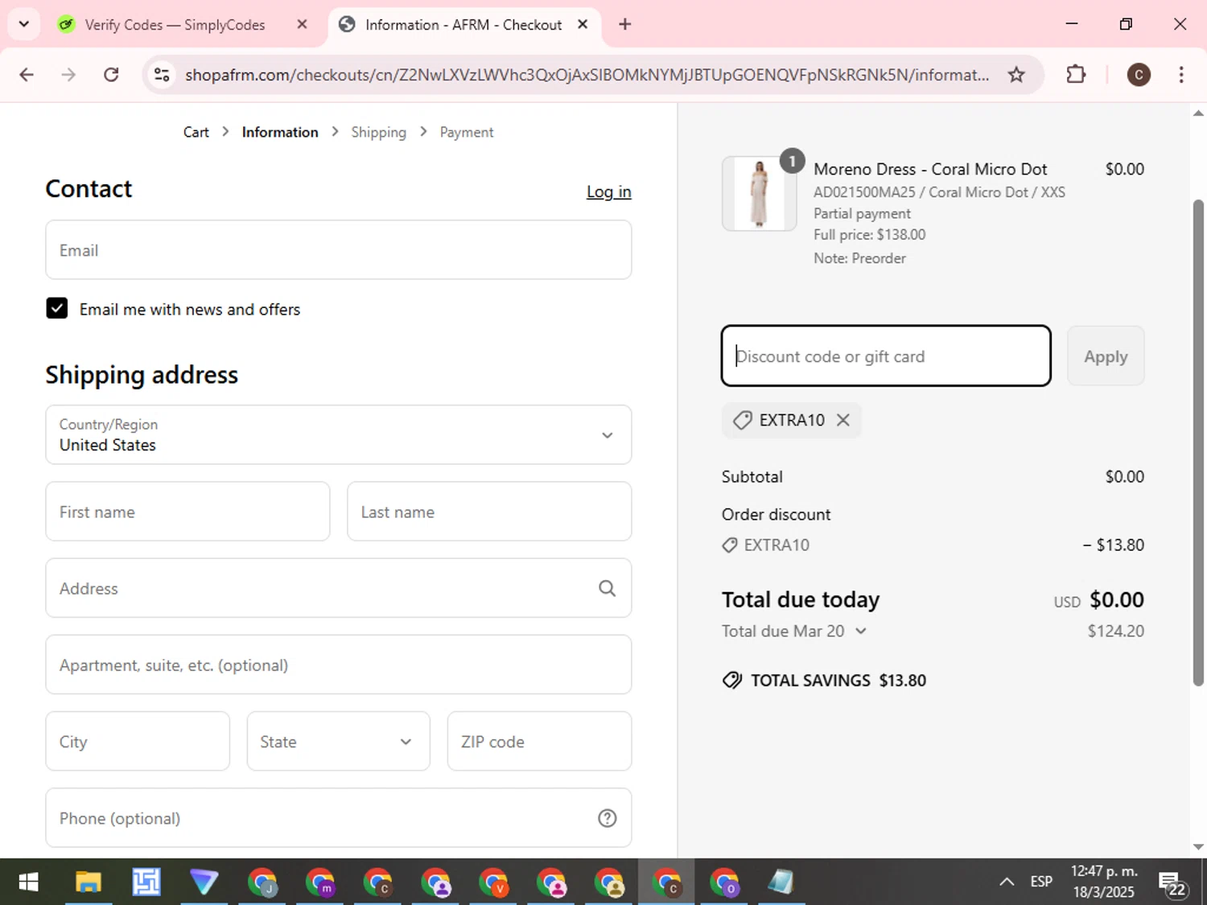Open Chrome profile O in taskbar
The height and width of the screenshot is (905, 1207).
724,882
